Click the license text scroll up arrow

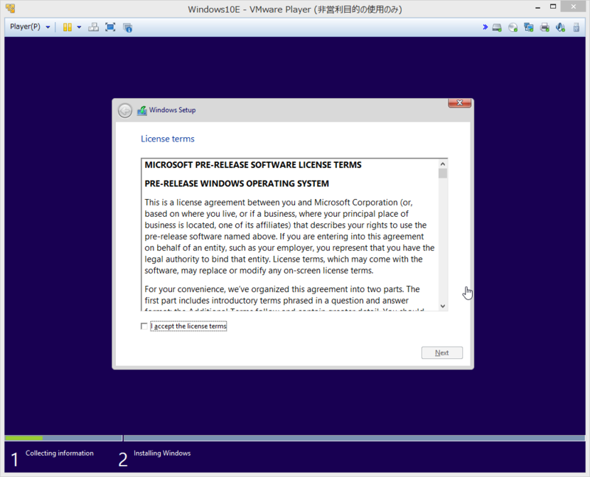pyautogui.click(x=443, y=164)
